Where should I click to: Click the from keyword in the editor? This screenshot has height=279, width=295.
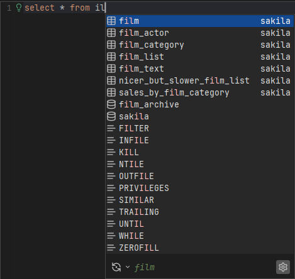point(80,8)
